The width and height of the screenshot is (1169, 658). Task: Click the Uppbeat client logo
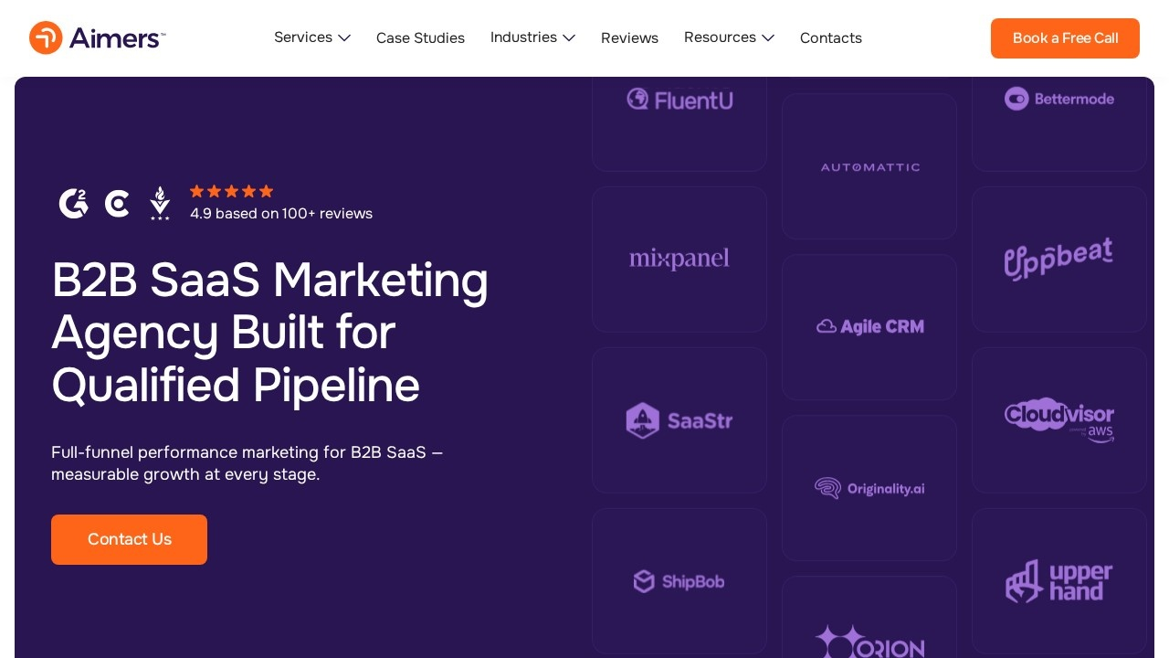[x=1059, y=260]
